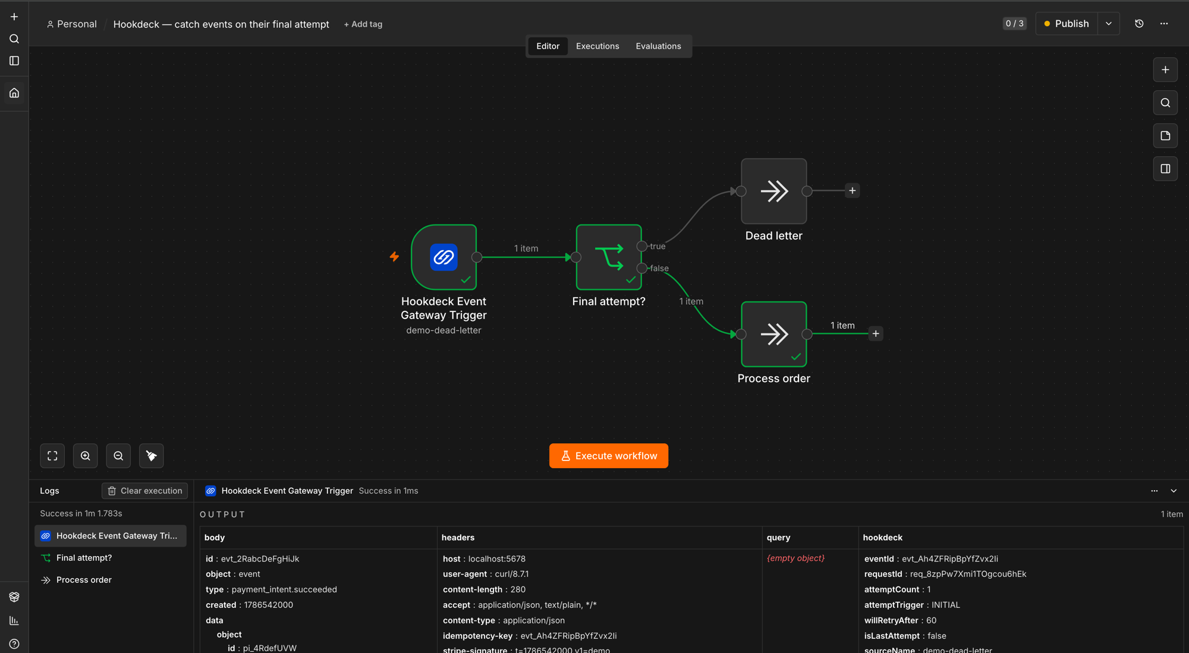Click 'attemptTrigger : INITIAL' entry
1189x653 pixels.
click(x=912, y=605)
